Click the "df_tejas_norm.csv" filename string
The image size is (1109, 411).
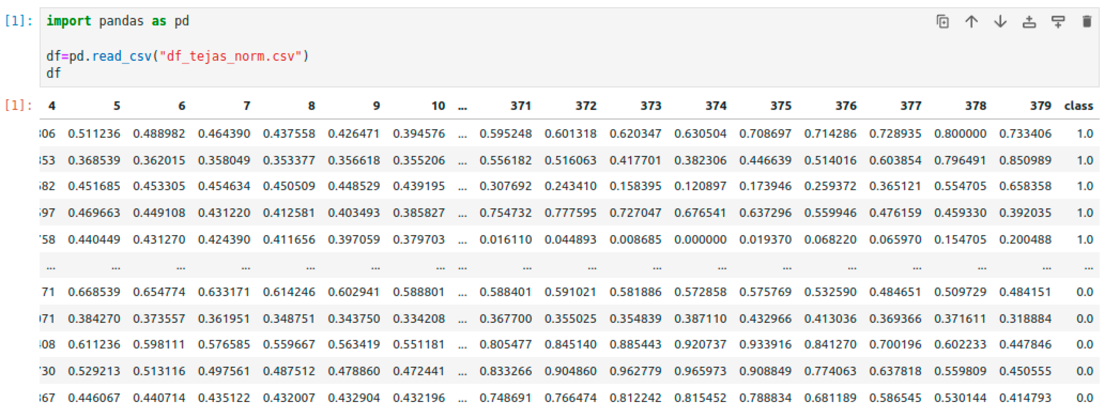[230, 56]
